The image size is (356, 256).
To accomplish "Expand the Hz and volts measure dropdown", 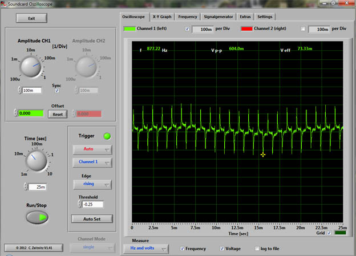I will (145, 249).
